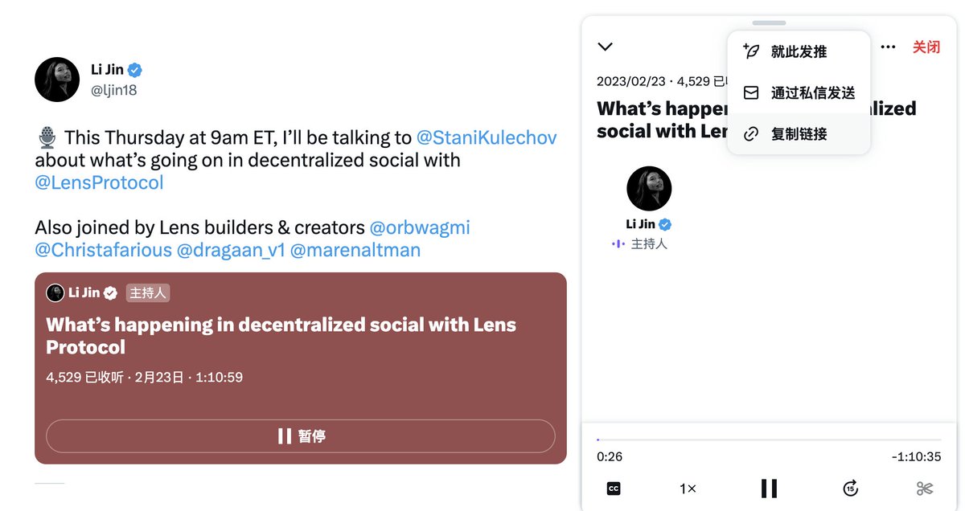
Task: Change the 1× playback speed
Action: click(688, 489)
